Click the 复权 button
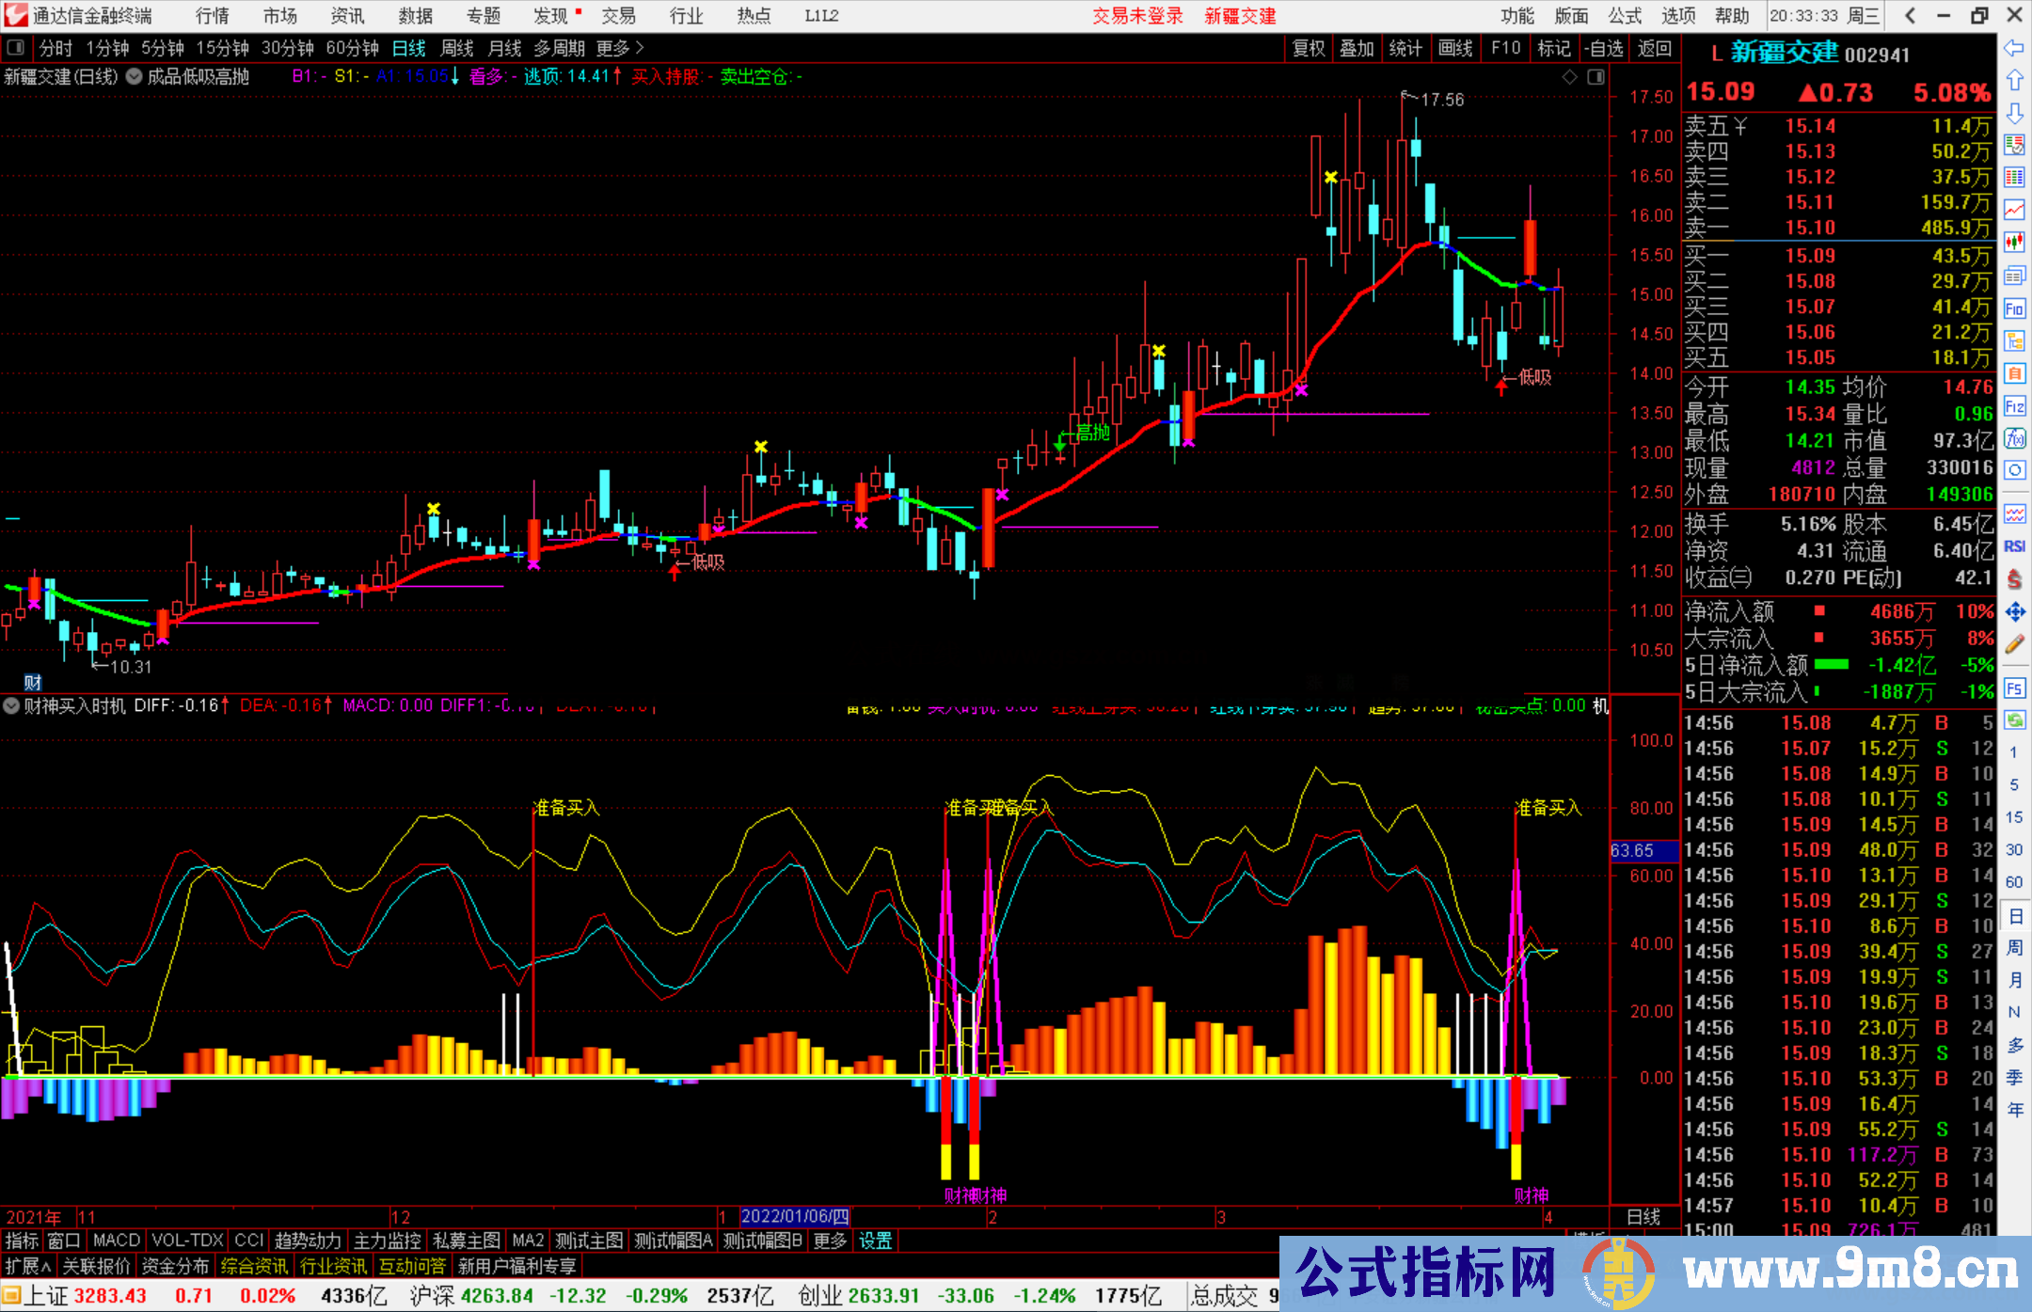This screenshot has width=2032, height=1312. pos(1308,48)
